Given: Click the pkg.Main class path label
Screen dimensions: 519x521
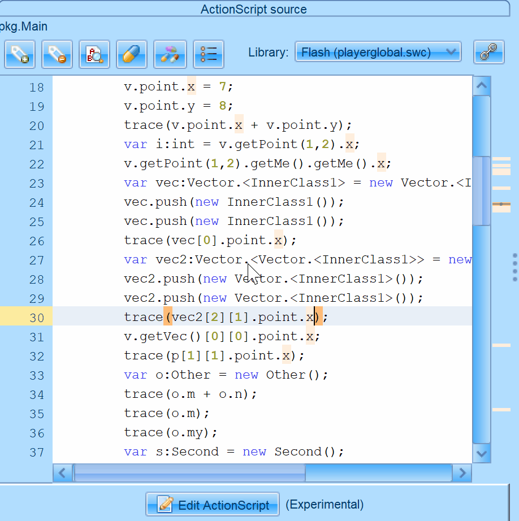Looking at the screenshot, I should 23,27.
